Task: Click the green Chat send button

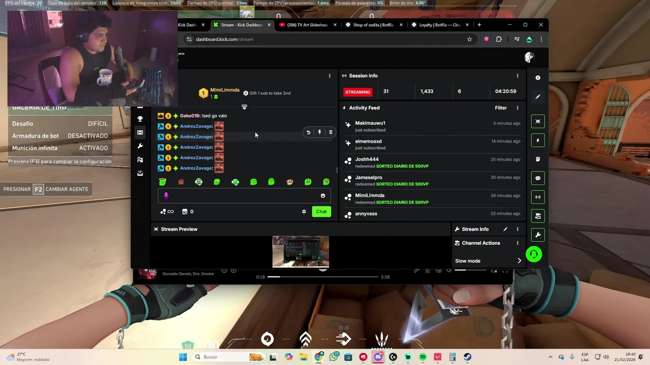Action: [x=321, y=211]
